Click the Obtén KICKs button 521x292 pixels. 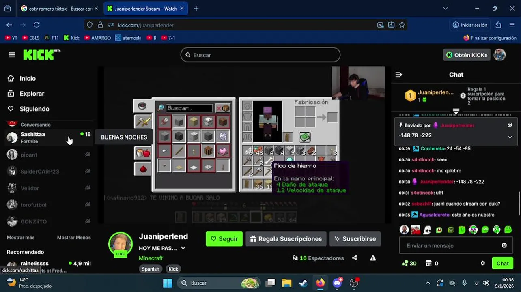pos(467,55)
